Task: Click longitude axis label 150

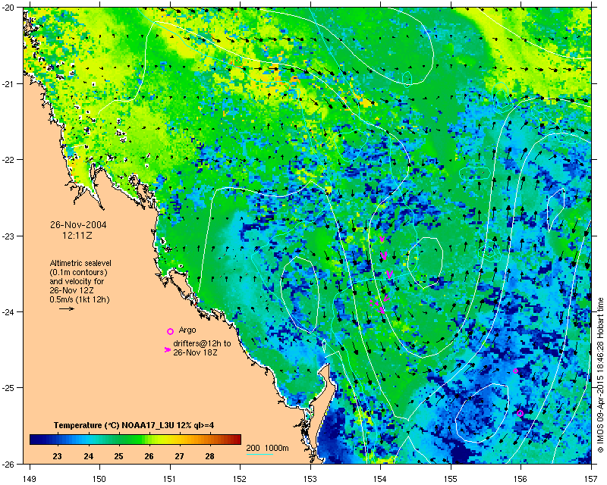Action: (99, 479)
